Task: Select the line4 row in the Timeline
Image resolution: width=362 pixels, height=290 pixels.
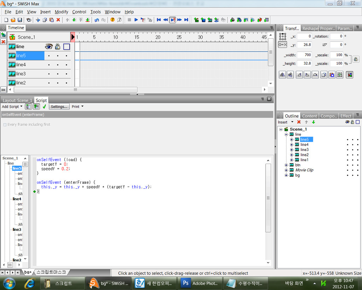Action: point(39,65)
